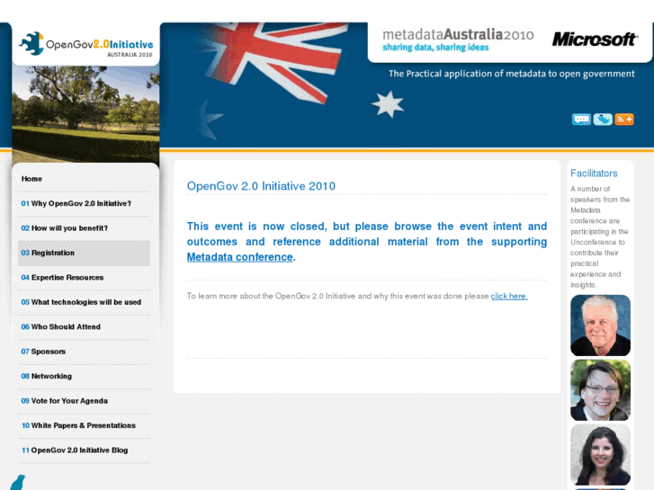Go to the Home menu item

click(x=31, y=179)
